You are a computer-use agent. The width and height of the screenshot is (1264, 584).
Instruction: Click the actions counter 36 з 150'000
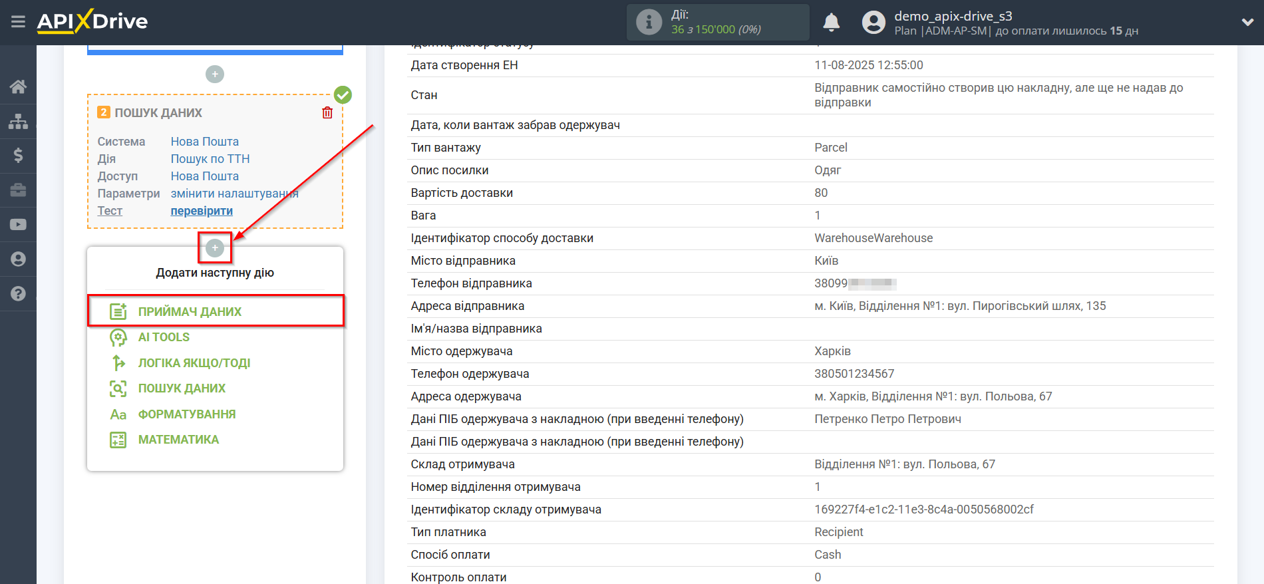[716, 29]
